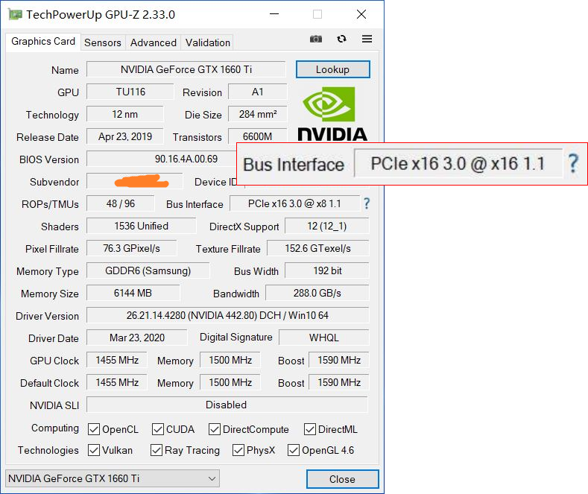Click the TechPowerUp GPU-Z 2.33.0 title text
588x494 pixels.
[101, 15]
